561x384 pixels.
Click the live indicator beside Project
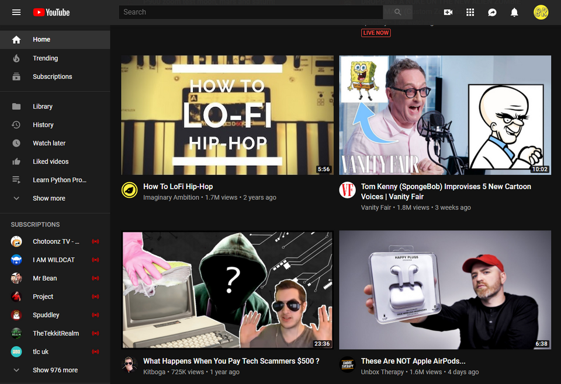pyautogui.click(x=95, y=296)
